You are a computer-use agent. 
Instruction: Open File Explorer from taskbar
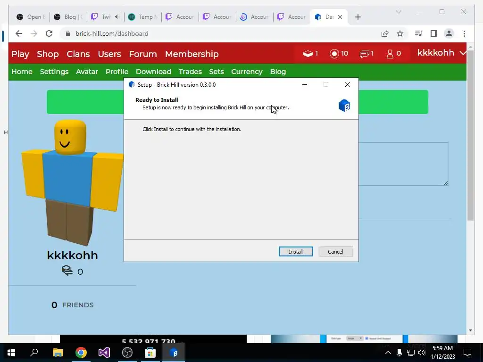pos(58,353)
